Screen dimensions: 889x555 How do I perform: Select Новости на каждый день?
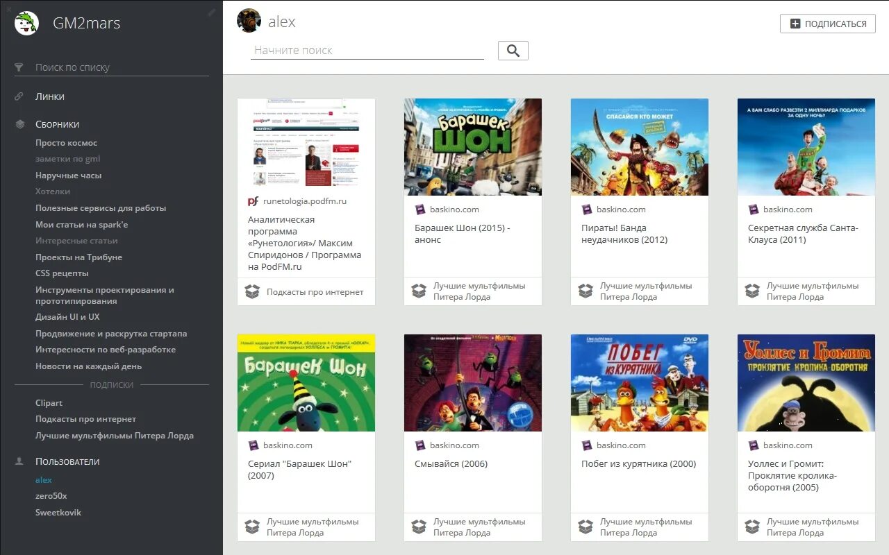tap(89, 366)
